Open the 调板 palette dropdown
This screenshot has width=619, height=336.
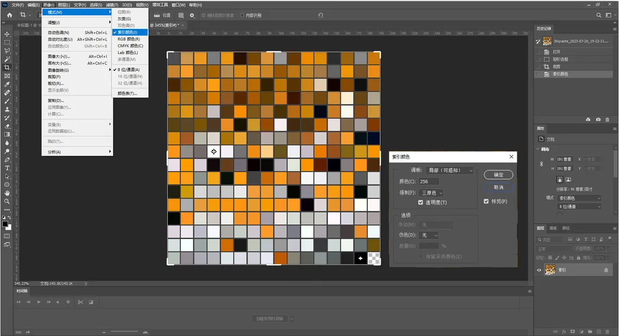450,170
